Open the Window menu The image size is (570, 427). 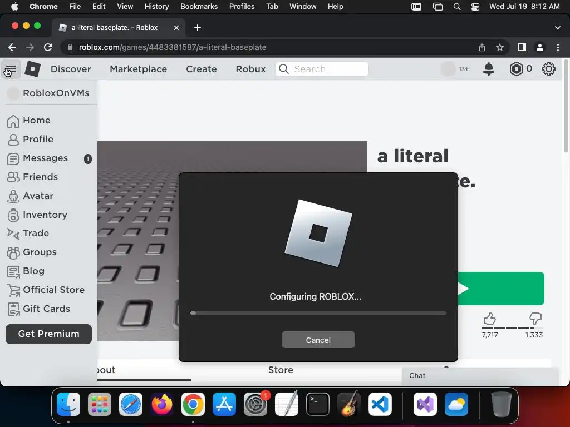pos(303,7)
